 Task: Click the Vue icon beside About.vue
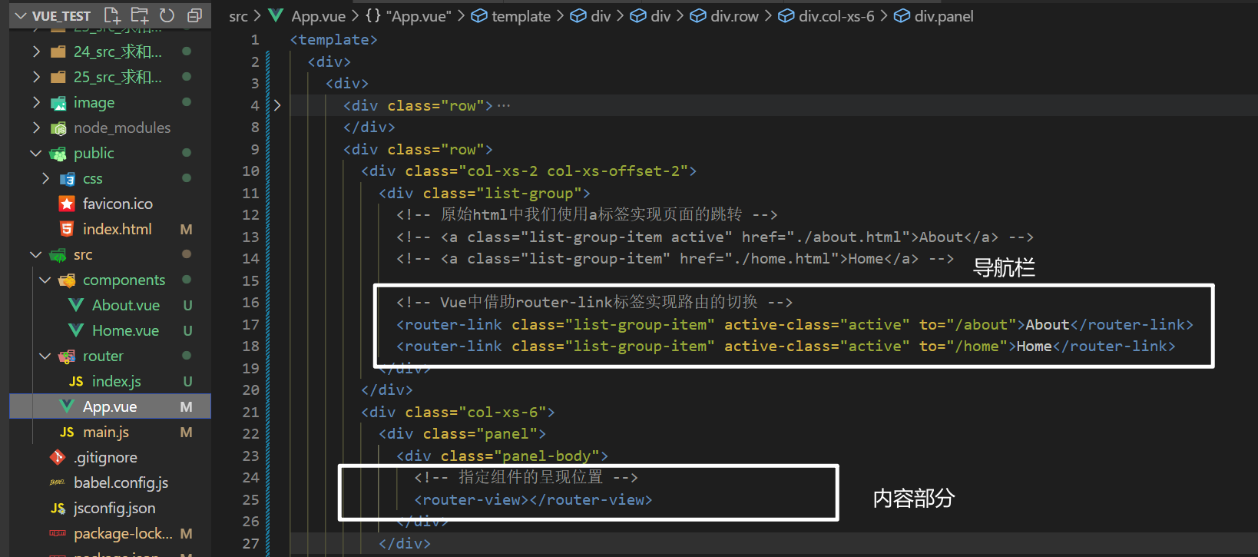click(x=76, y=305)
